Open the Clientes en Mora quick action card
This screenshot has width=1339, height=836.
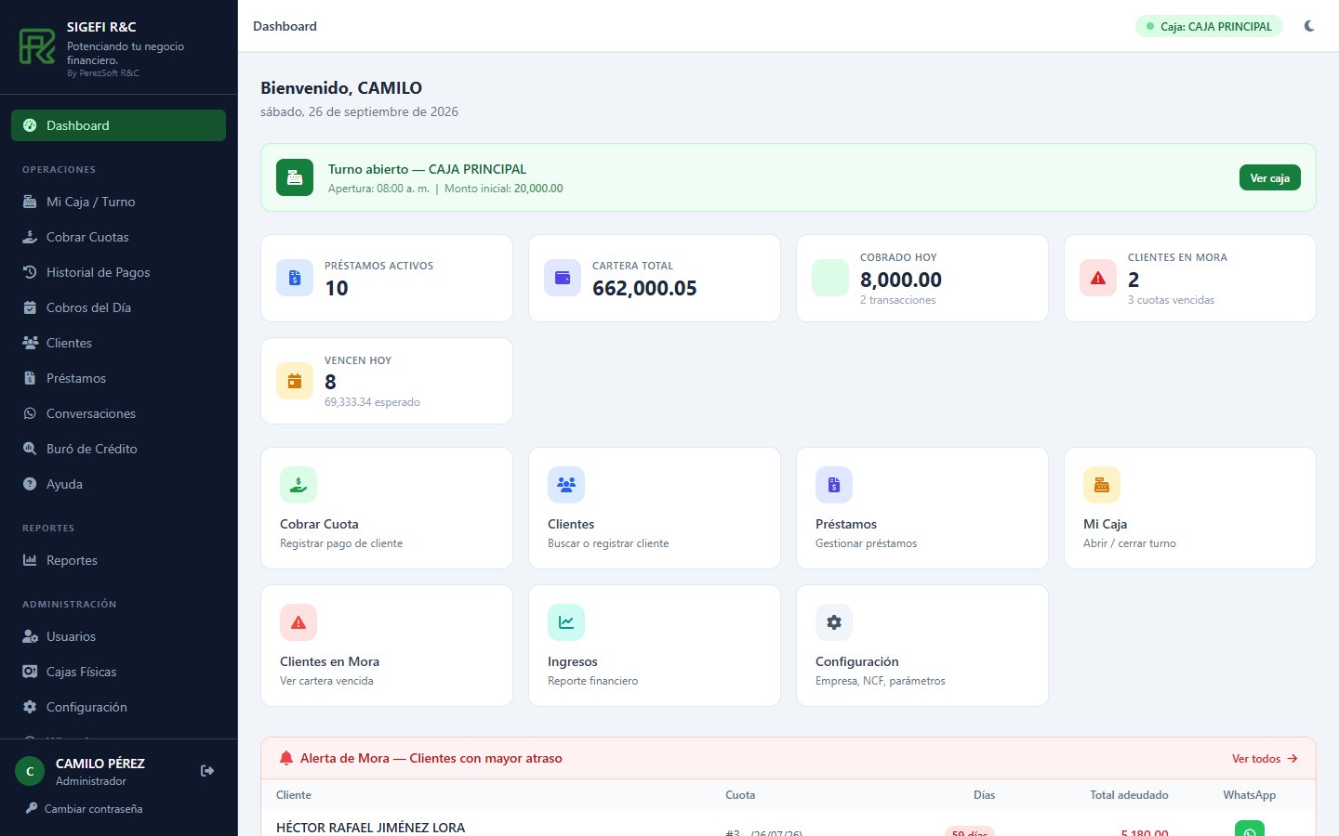[387, 646]
